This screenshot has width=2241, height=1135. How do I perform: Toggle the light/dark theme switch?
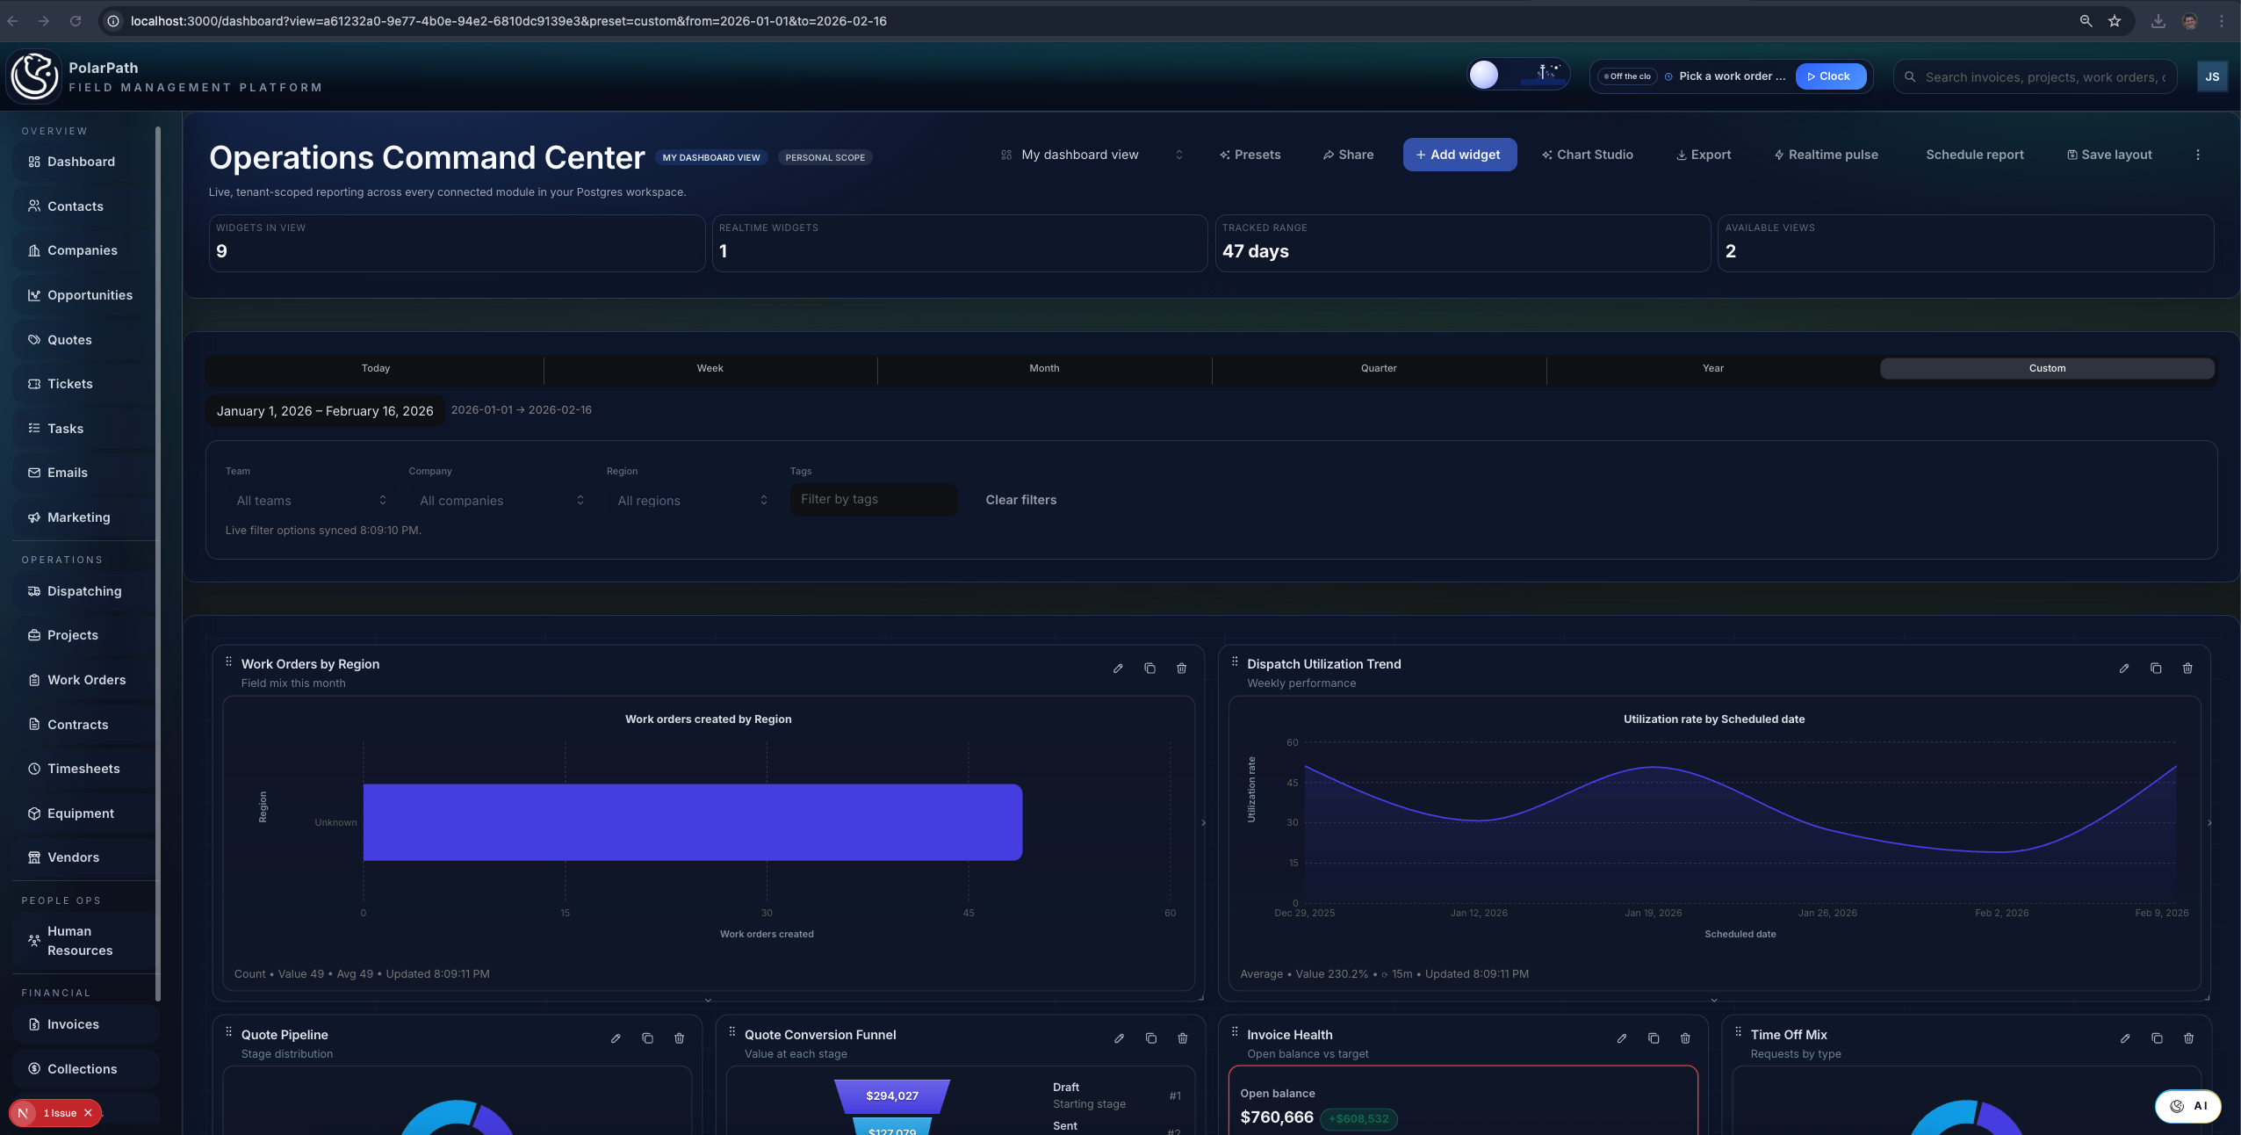[1518, 75]
